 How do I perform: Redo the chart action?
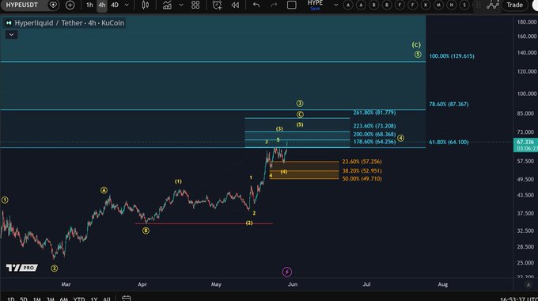(274, 5)
